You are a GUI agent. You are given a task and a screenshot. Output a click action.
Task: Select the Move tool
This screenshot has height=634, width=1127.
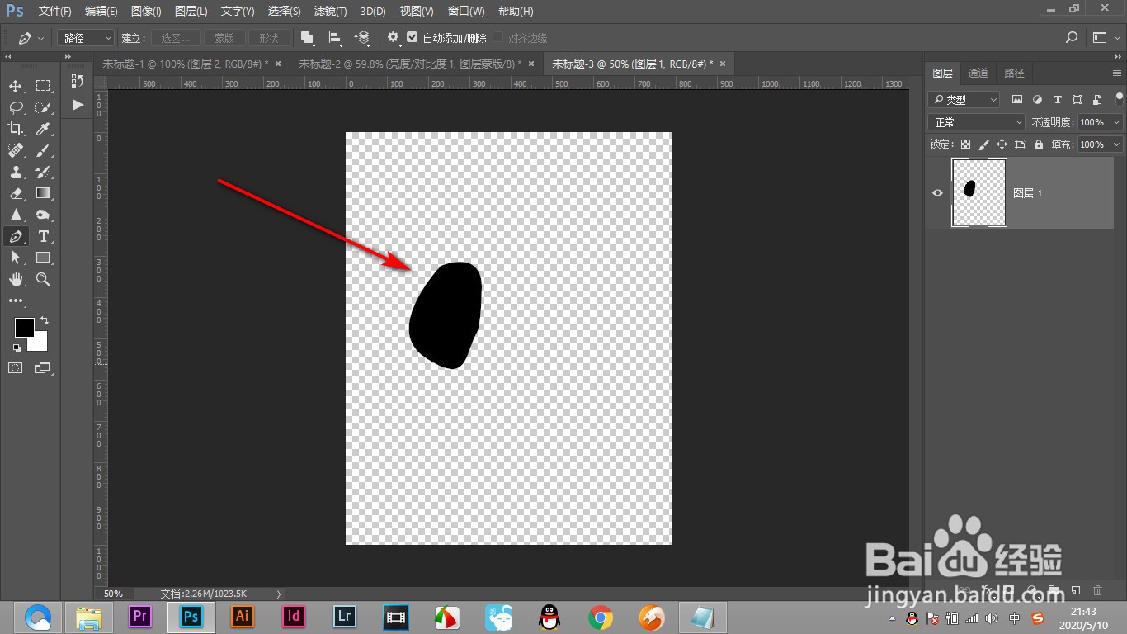[x=15, y=86]
